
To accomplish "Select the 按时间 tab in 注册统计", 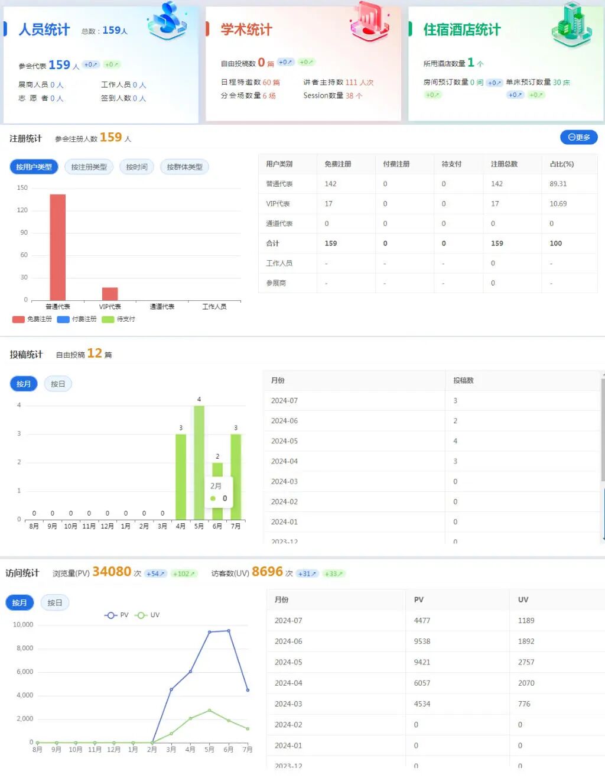I will (x=136, y=167).
